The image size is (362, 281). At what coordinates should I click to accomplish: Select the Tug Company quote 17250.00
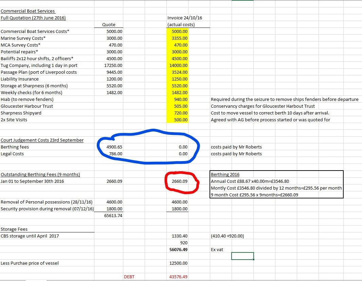pyautogui.click(x=114, y=65)
